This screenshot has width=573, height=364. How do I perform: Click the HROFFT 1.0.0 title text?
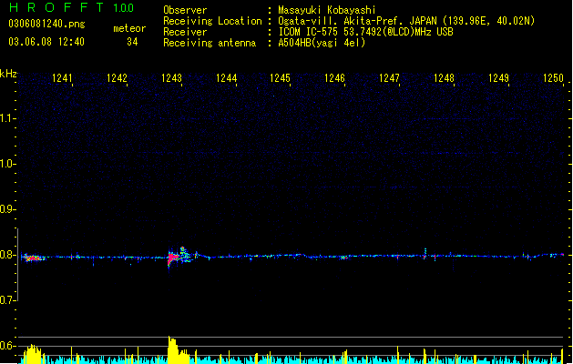pyautogui.click(x=71, y=7)
